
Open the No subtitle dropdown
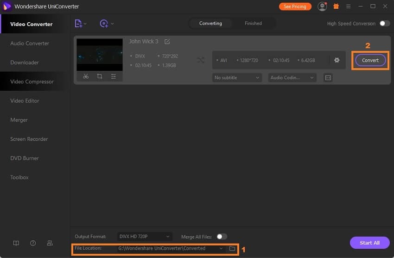237,77
